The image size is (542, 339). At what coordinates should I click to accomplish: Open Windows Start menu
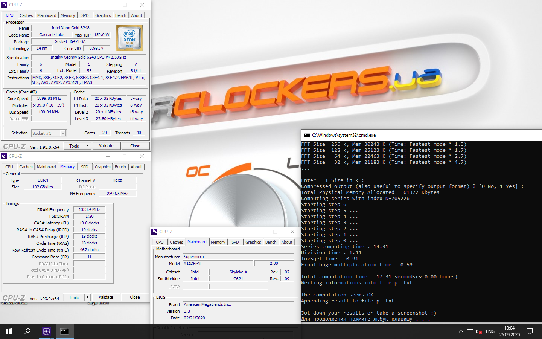click(9, 331)
